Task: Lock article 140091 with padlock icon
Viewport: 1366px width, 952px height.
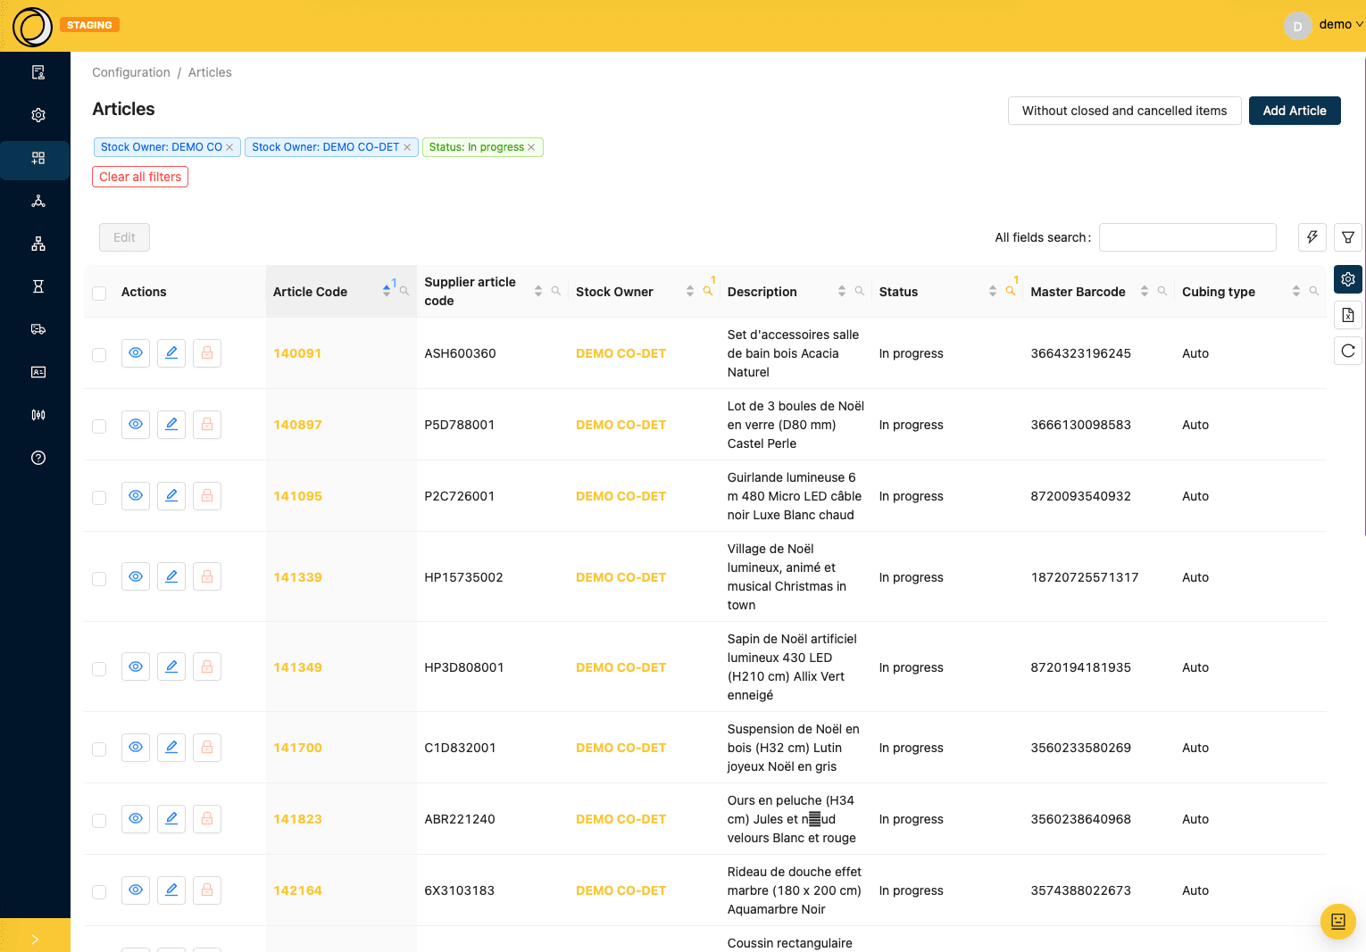Action: (x=207, y=353)
